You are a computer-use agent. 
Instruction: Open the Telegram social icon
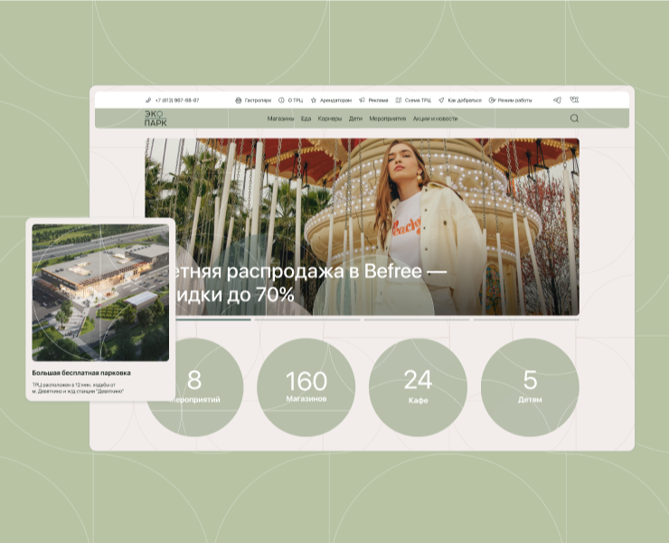point(557,100)
